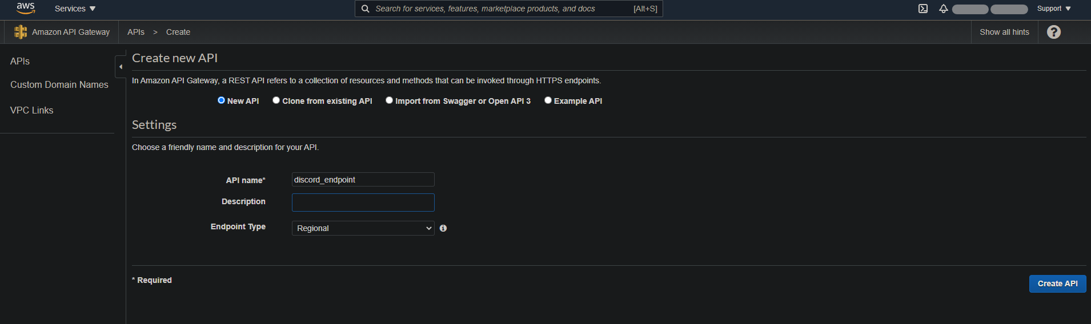Click the 'Create new API' heading

(175, 58)
